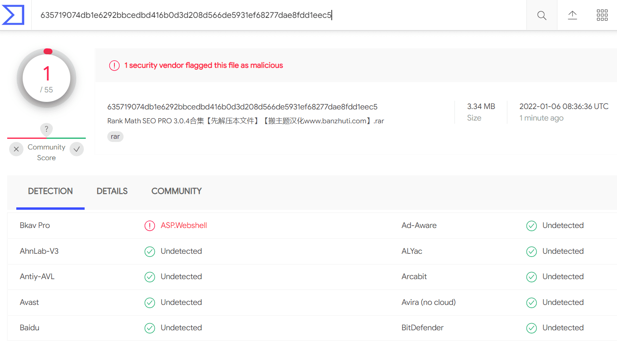Select Undetected result for AhnLab-V3
617x341 pixels.
[182, 251]
